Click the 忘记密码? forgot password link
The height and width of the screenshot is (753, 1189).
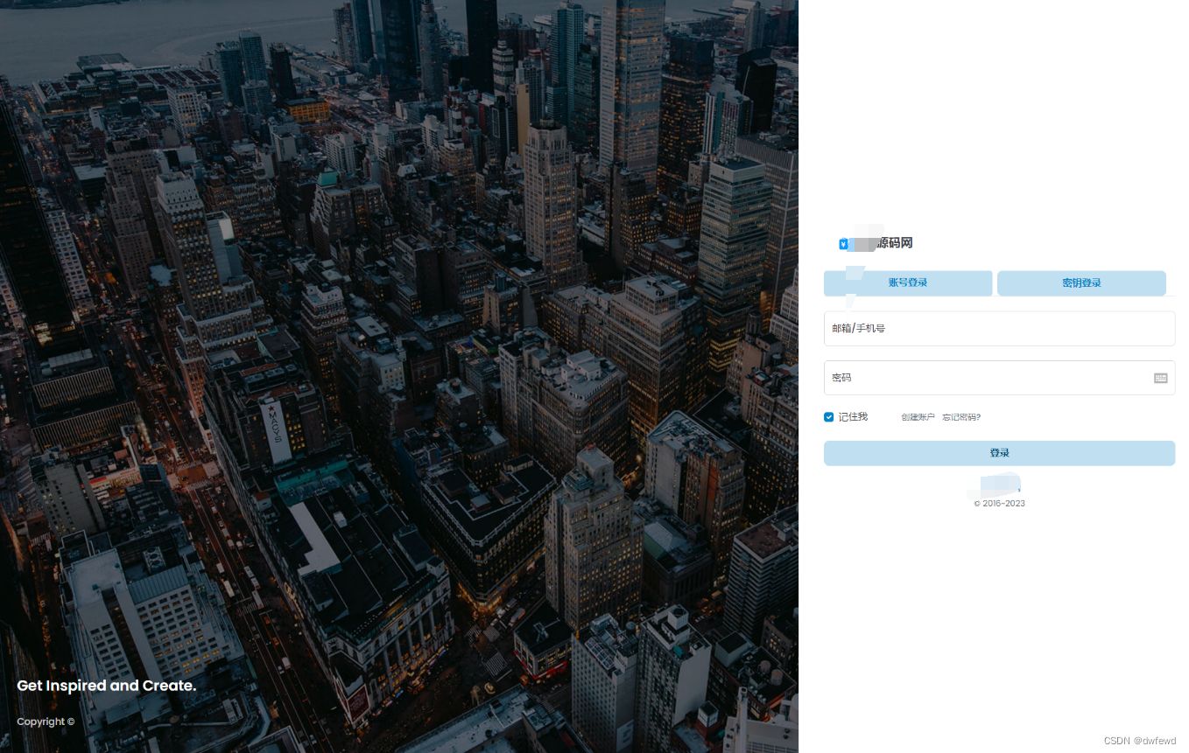point(960,417)
